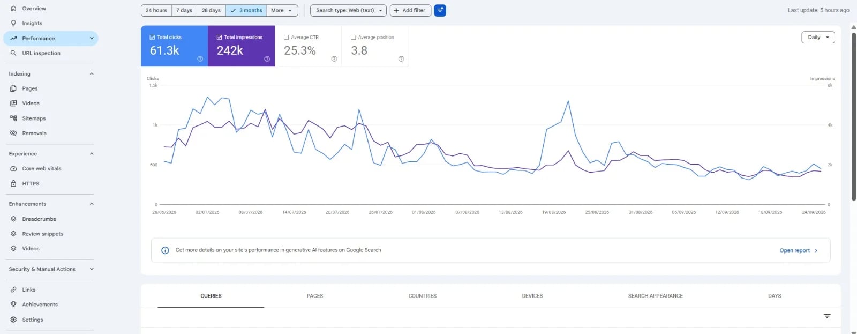Click the Pages documents icon under Indexing
Screen dimensions: 857x334
click(x=13, y=88)
